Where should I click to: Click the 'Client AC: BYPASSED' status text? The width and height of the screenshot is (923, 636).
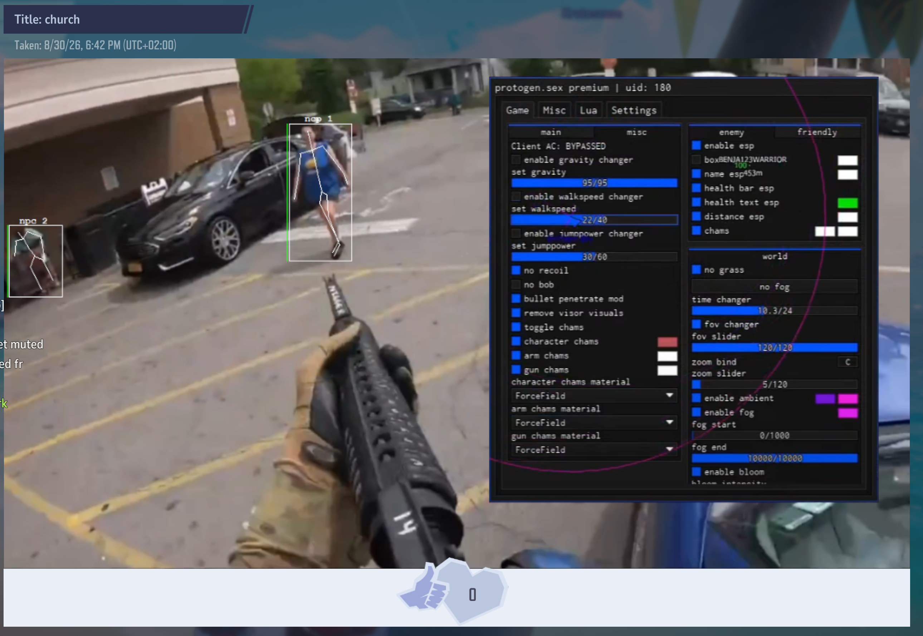pos(558,146)
